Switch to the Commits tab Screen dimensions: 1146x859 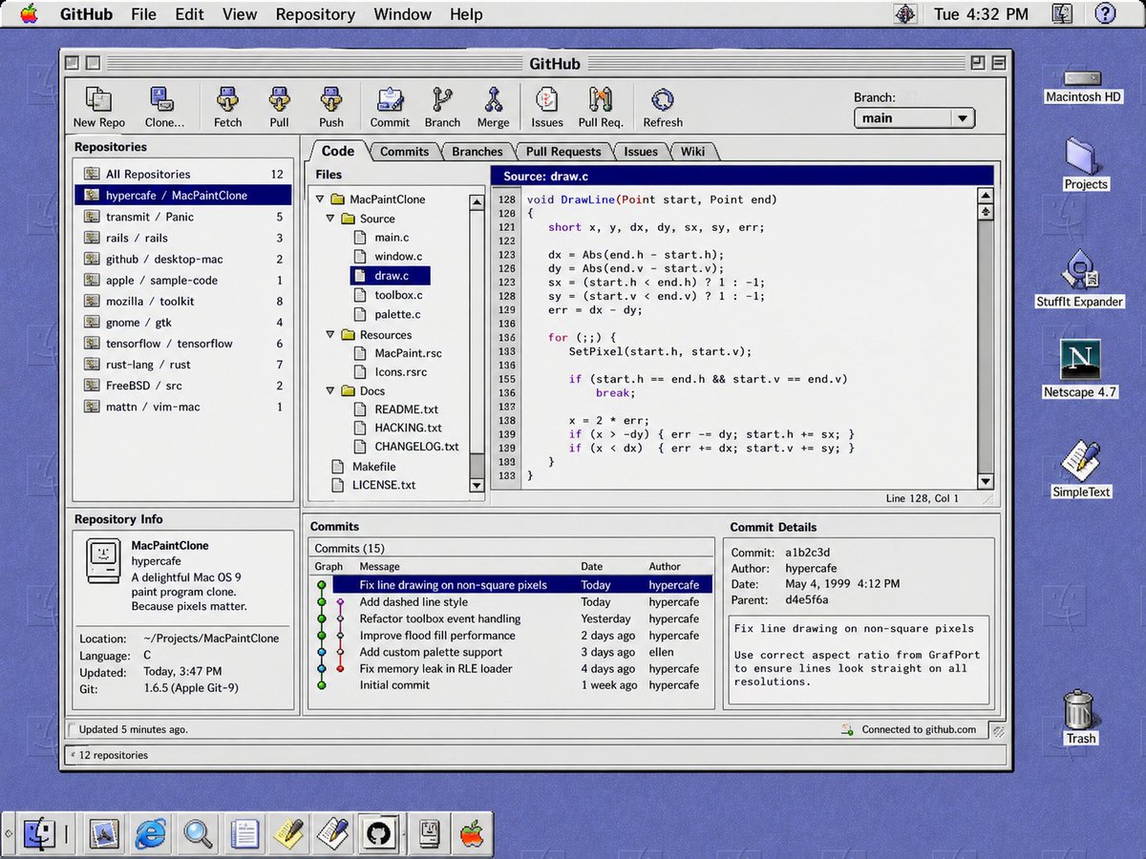point(404,152)
